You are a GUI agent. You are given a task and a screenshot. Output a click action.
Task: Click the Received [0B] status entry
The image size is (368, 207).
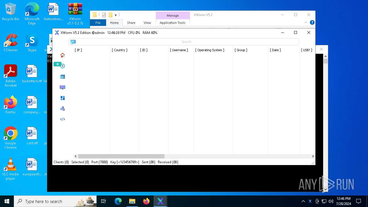(x=168, y=162)
